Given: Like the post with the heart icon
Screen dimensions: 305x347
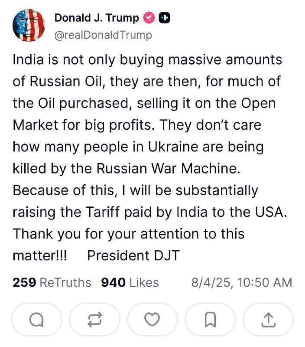Looking at the screenshot, I should [152, 319].
